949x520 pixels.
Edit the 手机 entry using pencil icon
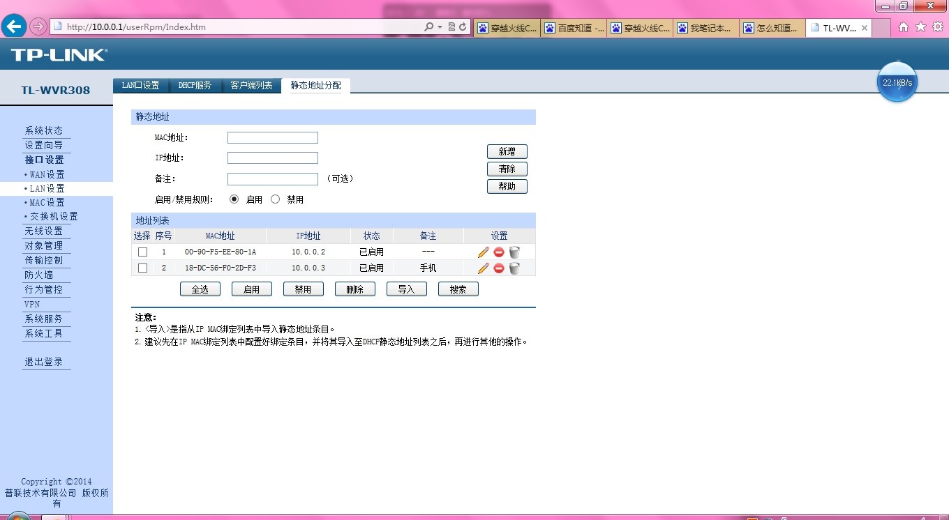[483, 268]
